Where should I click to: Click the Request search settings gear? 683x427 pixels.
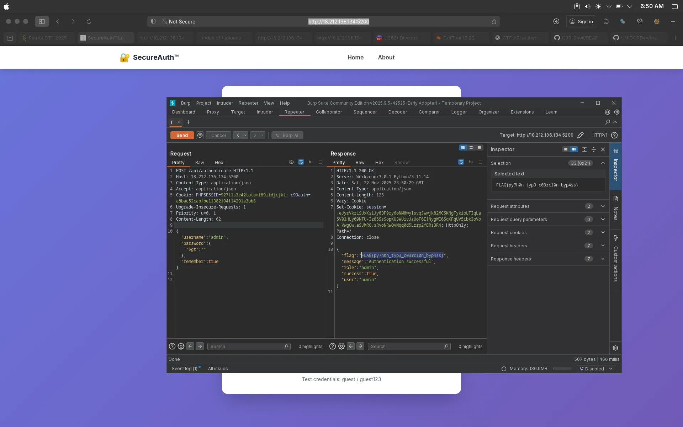[x=181, y=346]
